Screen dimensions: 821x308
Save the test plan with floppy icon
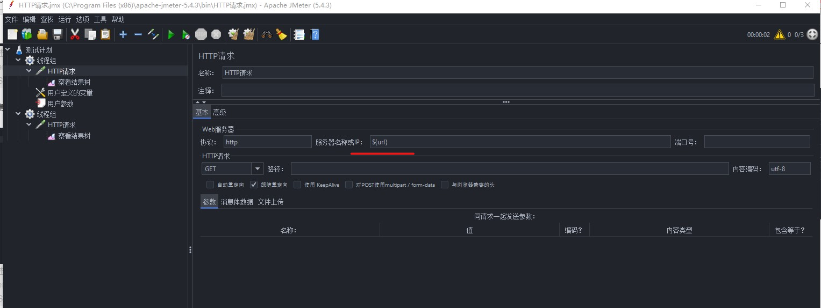pyautogui.click(x=58, y=34)
